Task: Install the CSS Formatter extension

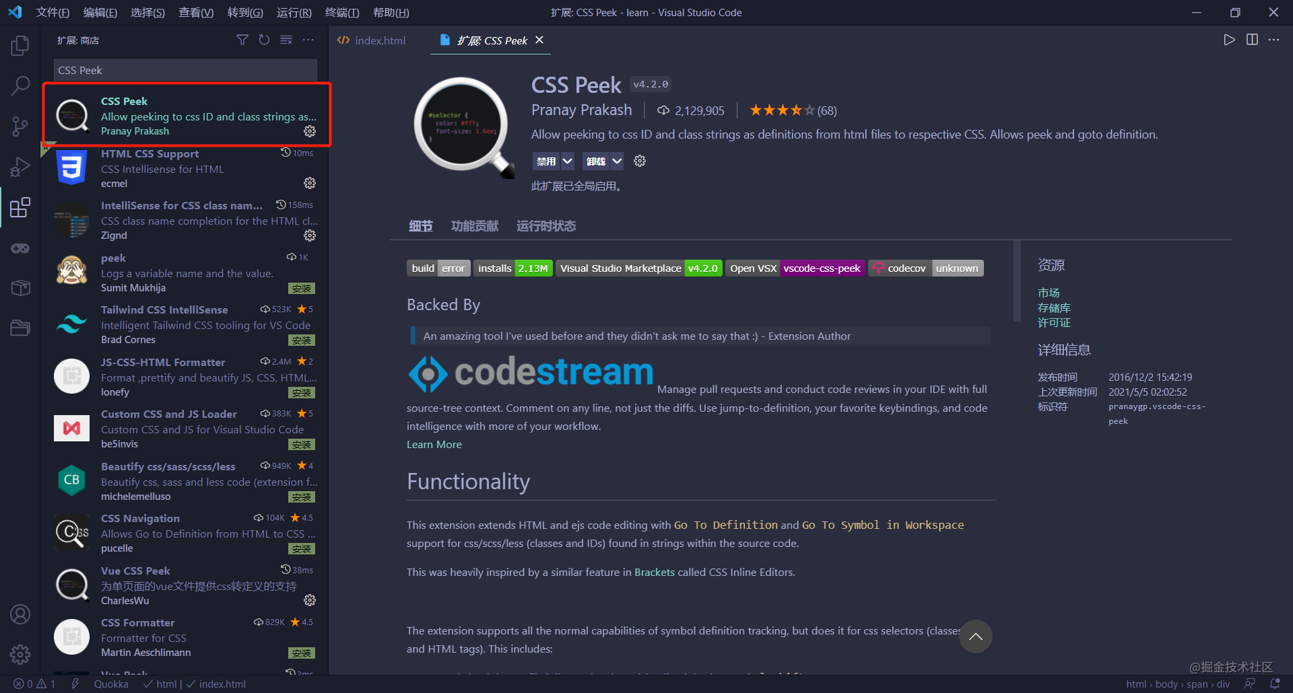Action: pos(302,653)
